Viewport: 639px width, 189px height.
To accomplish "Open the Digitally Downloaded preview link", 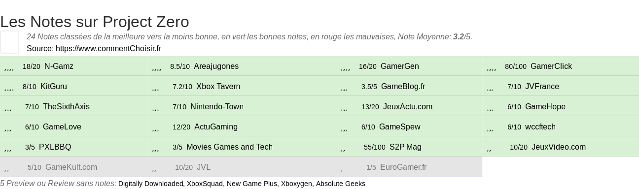I will (x=150, y=184).
